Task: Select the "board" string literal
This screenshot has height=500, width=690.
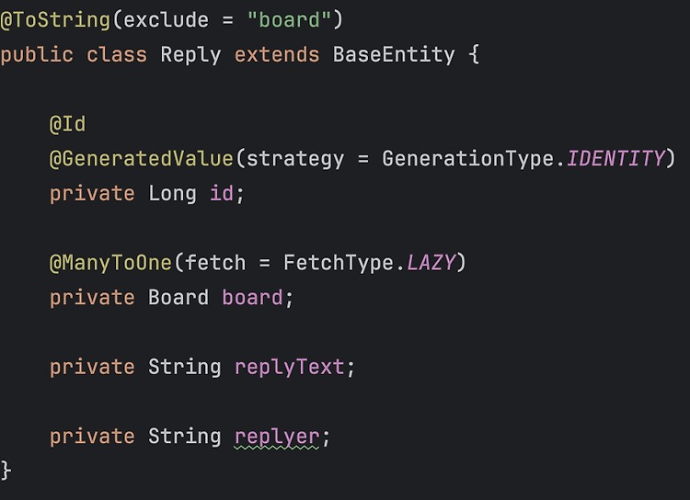Action: [289, 20]
